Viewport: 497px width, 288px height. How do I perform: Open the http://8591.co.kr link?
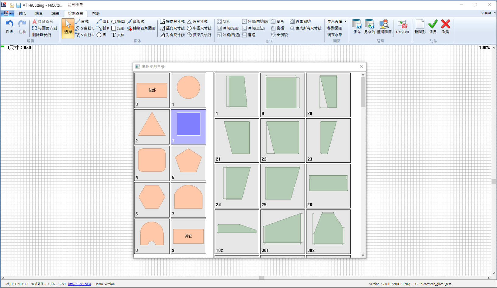(x=80, y=284)
